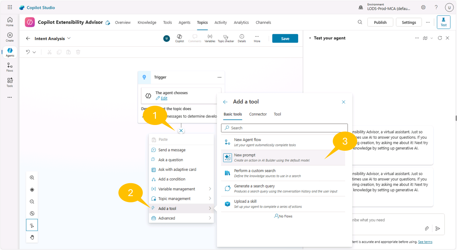Select Ask with adaptive card

point(181,169)
